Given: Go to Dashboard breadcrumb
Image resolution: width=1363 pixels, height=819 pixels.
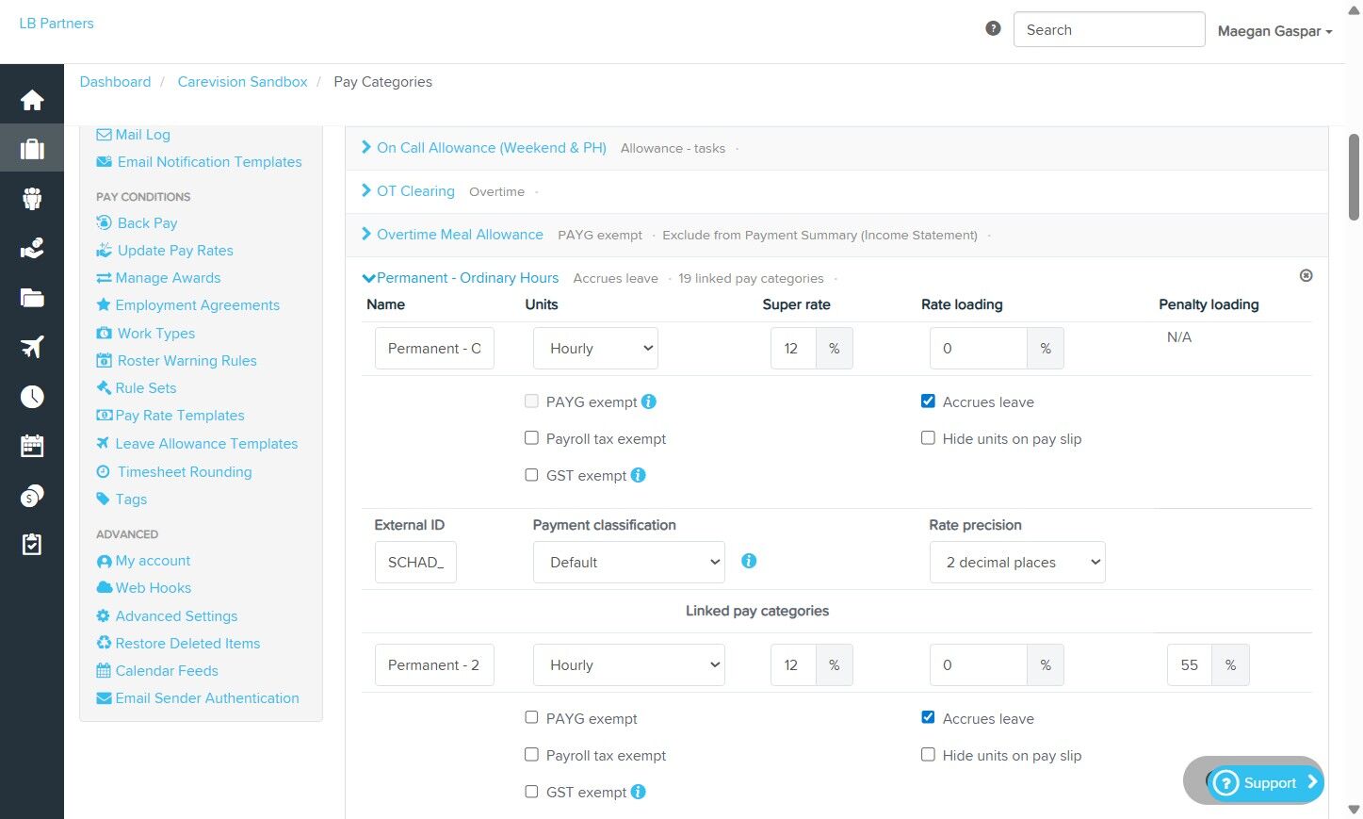Looking at the screenshot, I should pyautogui.click(x=115, y=82).
